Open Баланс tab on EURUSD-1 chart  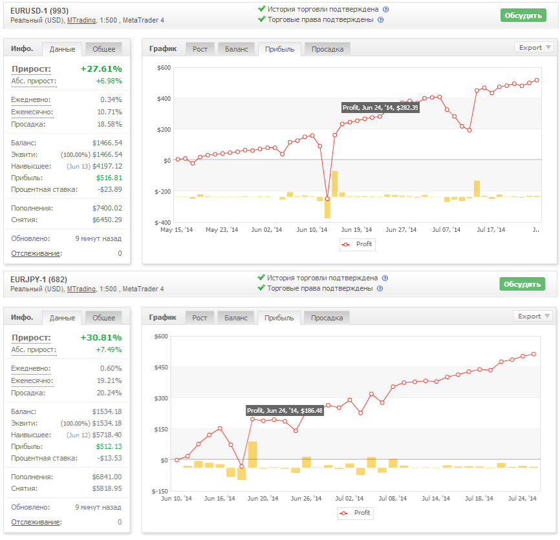[x=237, y=49]
